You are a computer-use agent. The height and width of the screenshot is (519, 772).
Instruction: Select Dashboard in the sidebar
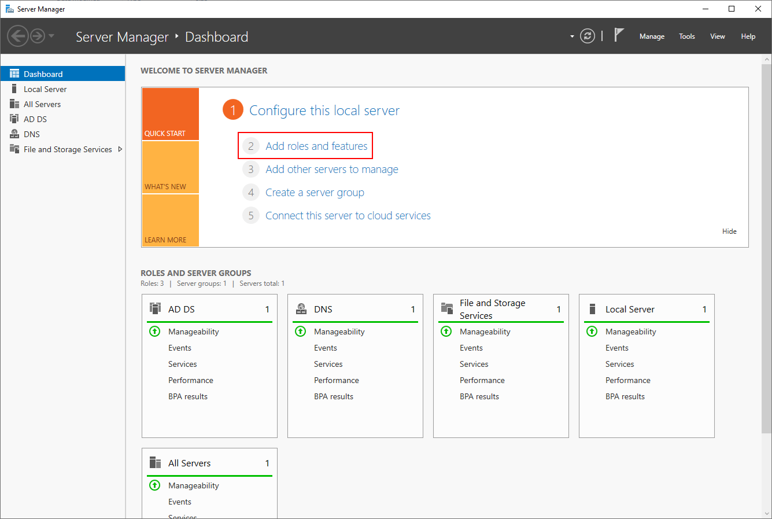coord(62,74)
